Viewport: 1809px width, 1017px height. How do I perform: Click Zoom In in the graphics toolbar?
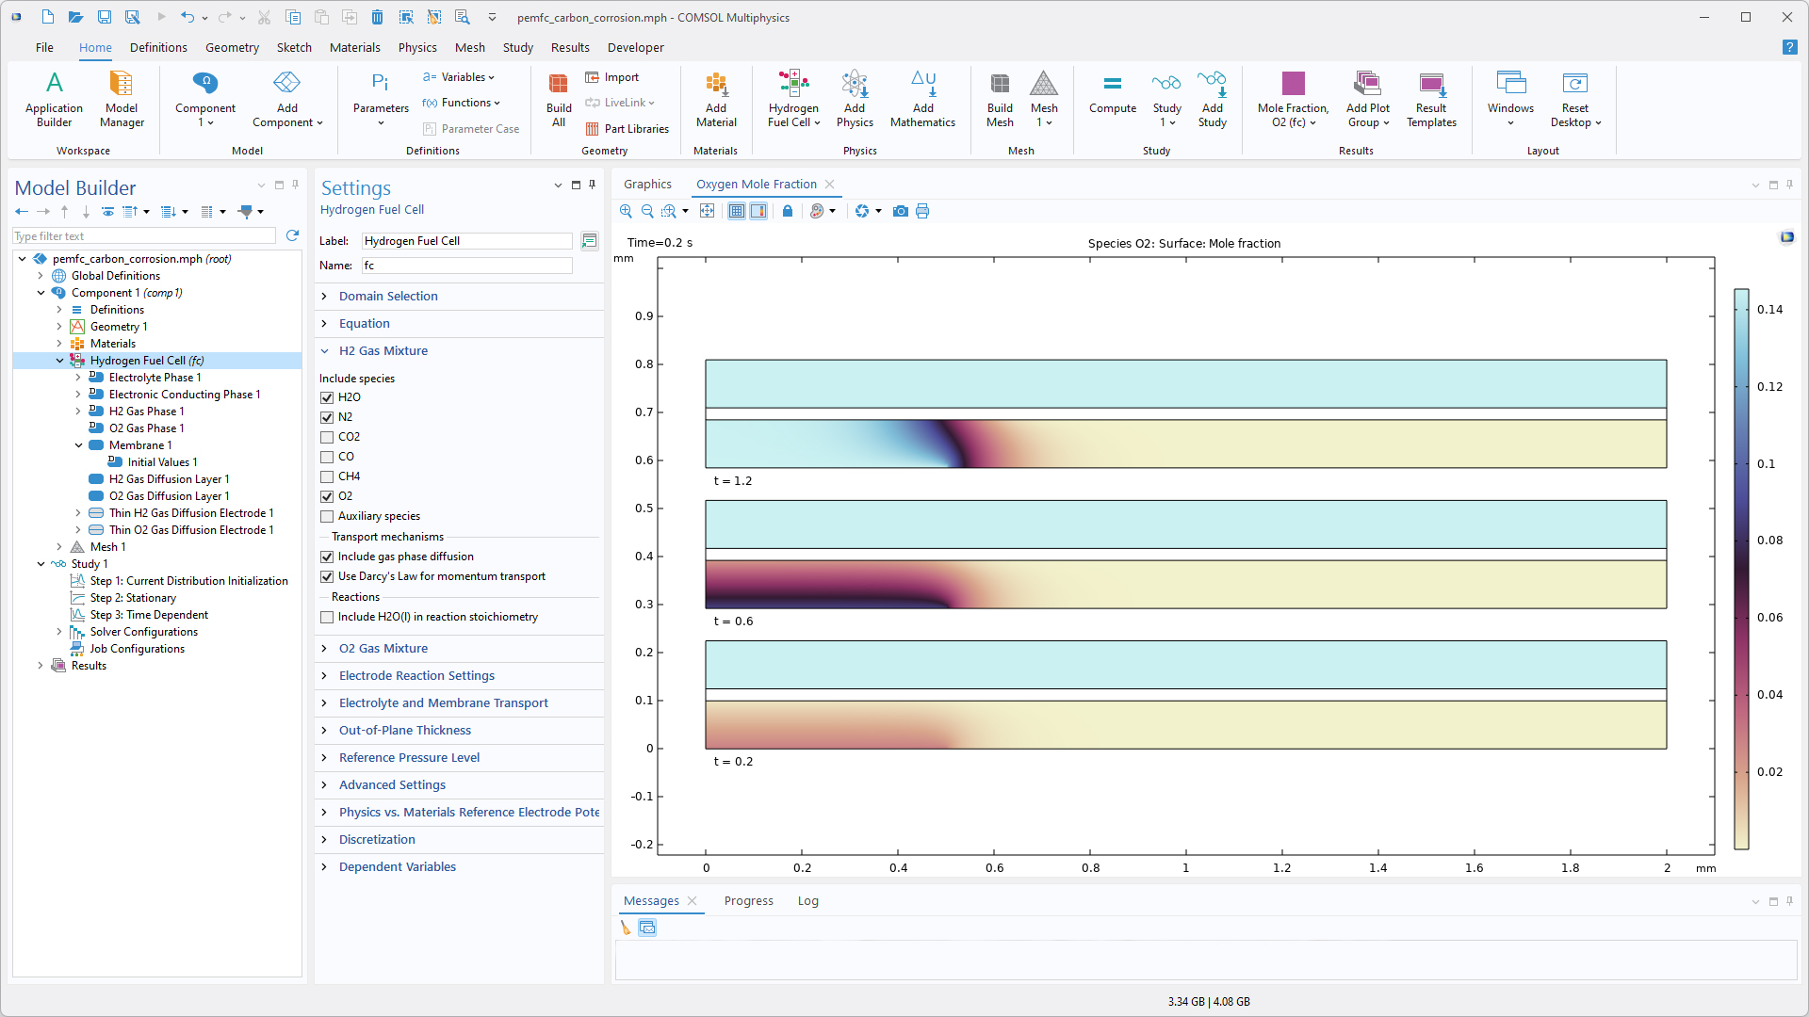(626, 211)
